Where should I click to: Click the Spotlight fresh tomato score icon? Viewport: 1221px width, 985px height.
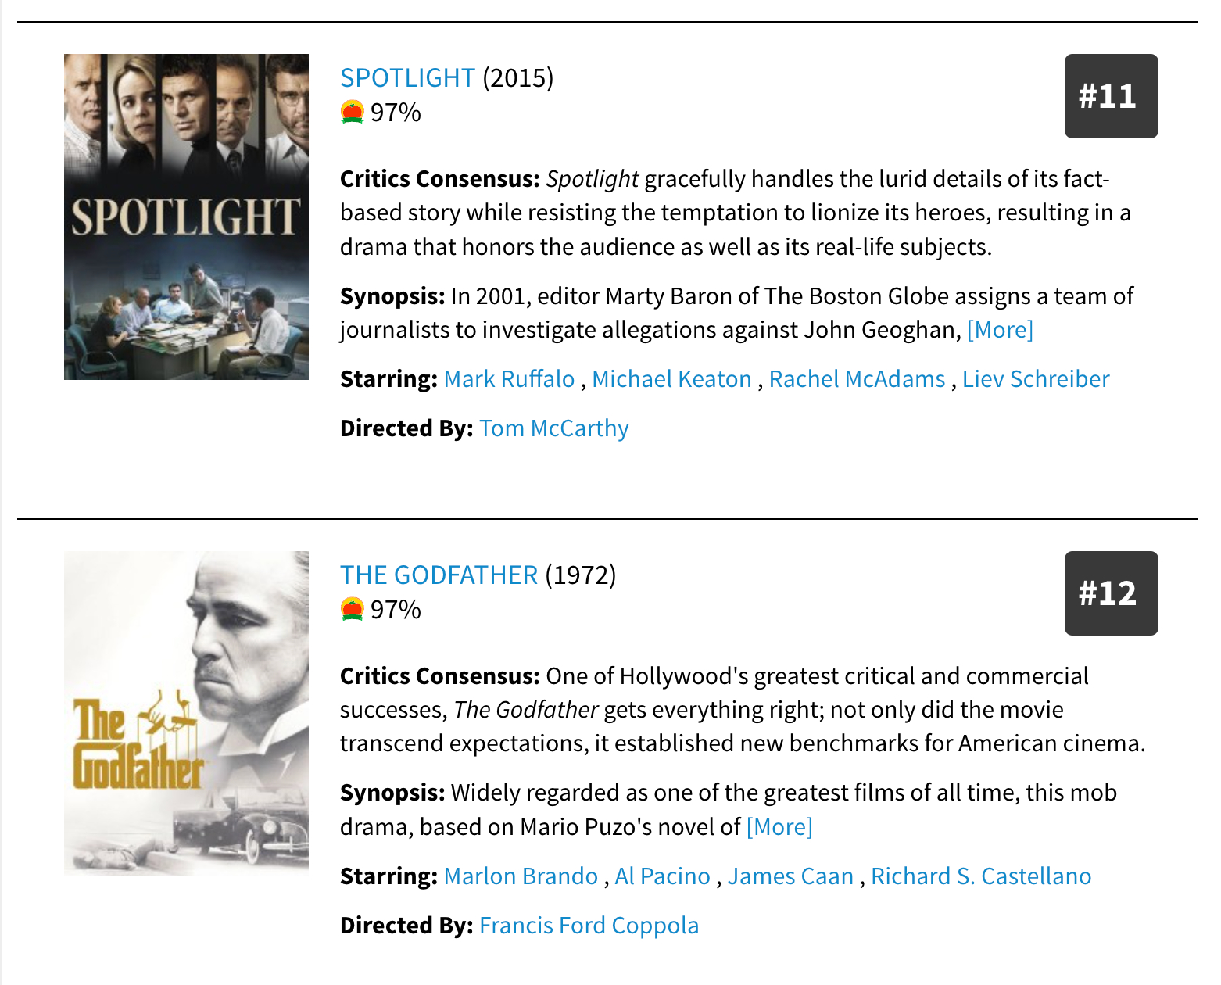pos(353,113)
